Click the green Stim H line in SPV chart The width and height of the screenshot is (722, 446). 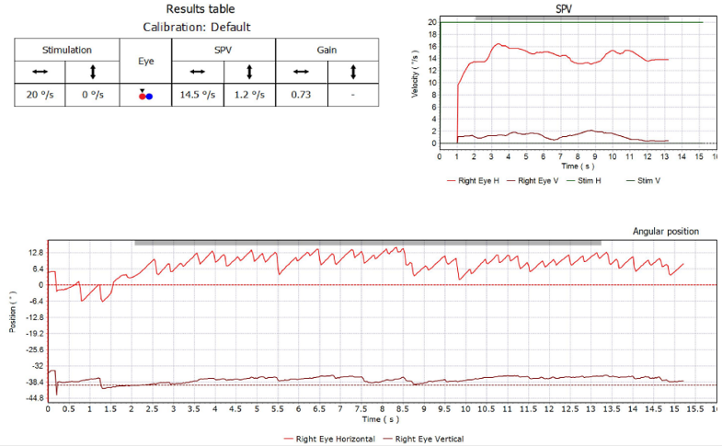(572, 22)
